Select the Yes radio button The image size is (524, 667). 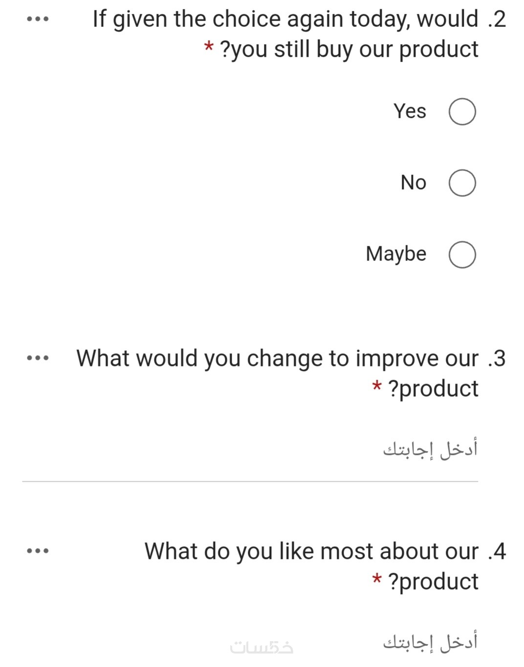[462, 112]
